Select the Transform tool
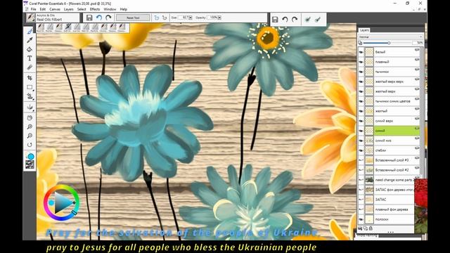The image size is (450, 253). pyautogui.click(x=30, y=96)
